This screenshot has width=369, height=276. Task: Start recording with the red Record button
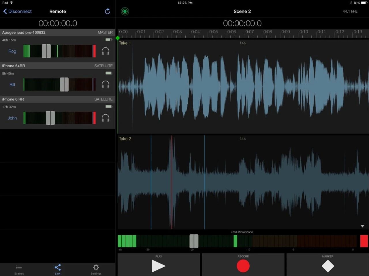point(243,266)
